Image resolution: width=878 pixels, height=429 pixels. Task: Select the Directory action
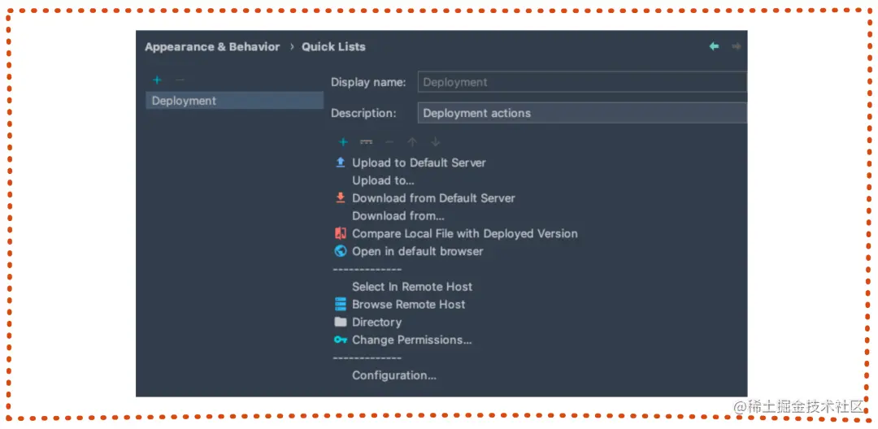click(x=377, y=323)
